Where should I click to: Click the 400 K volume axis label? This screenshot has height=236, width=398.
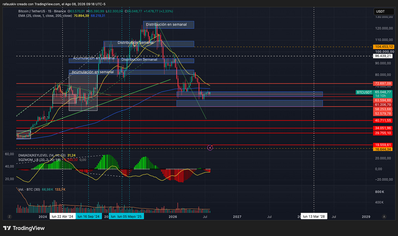[380, 202]
